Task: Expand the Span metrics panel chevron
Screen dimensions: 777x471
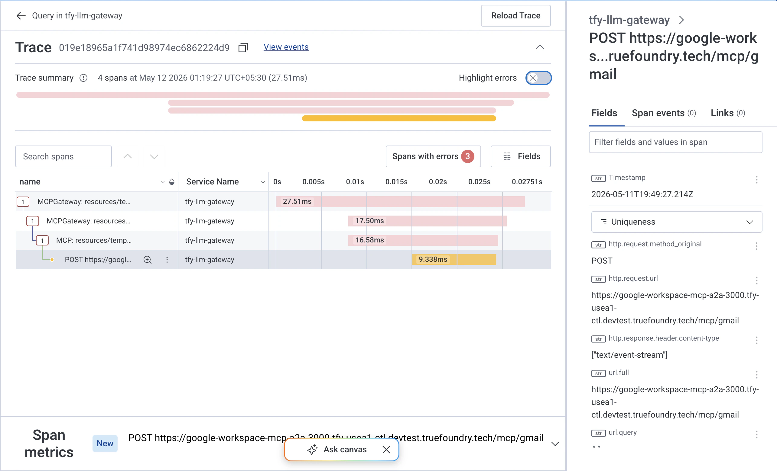Action: click(555, 444)
